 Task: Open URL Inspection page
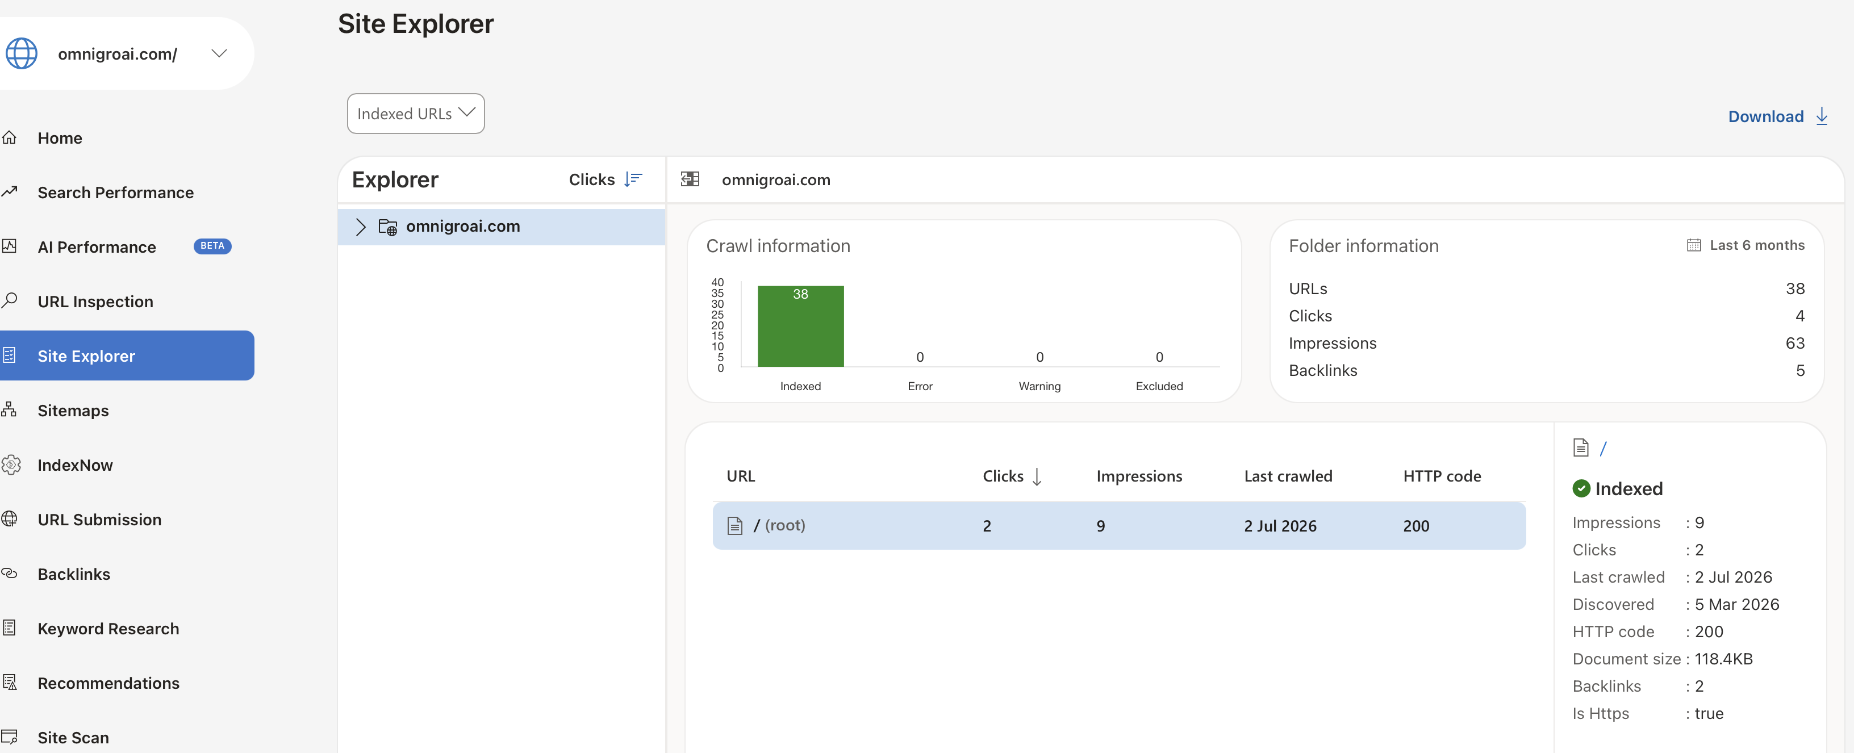[95, 302]
